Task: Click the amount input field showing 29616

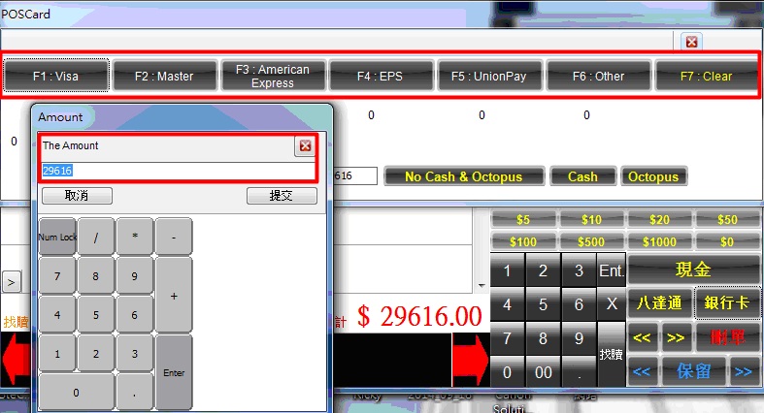Action: tap(178, 171)
